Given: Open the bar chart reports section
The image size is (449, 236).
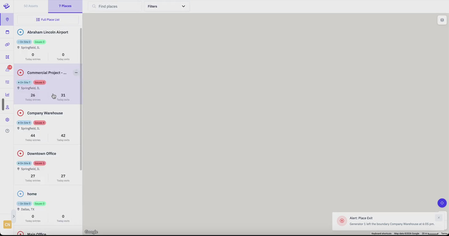Looking at the screenshot, I should (x=7, y=95).
